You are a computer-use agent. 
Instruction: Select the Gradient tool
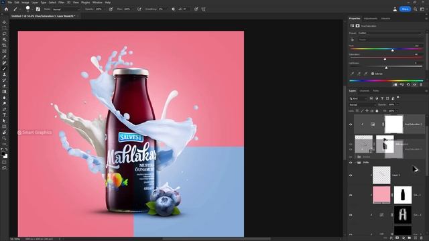click(x=4, y=92)
